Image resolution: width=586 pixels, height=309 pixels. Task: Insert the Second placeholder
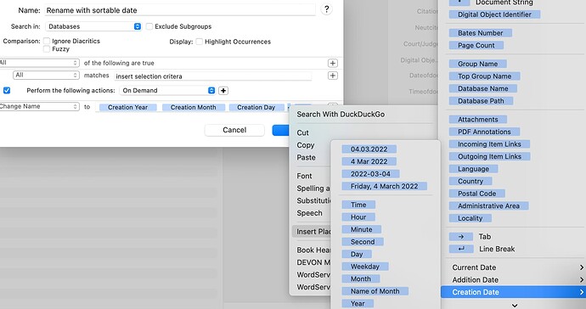pos(363,242)
